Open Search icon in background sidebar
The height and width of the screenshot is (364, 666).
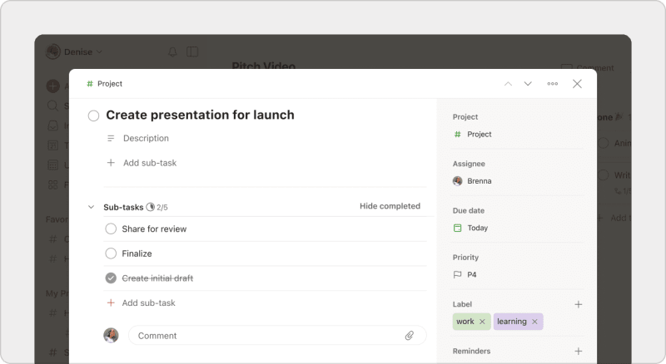(x=52, y=106)
